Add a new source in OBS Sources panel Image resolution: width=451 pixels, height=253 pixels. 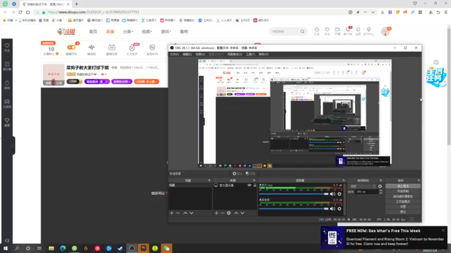click(216, 213)
